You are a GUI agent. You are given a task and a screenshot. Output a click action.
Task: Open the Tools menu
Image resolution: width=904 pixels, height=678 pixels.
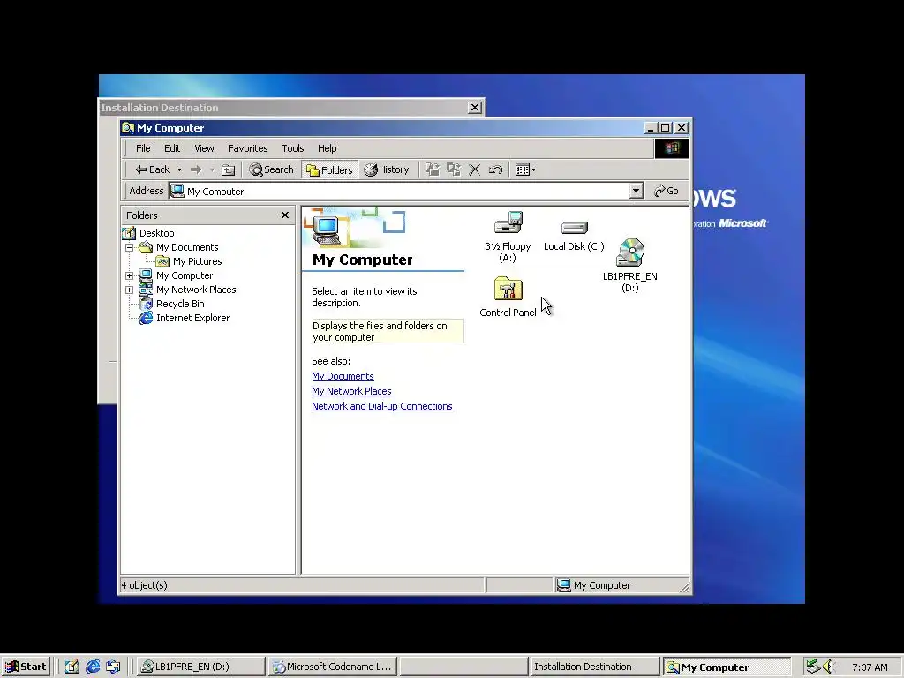tap(293, 148)
